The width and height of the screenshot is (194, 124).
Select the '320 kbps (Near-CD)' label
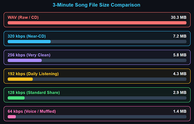coord(27,36)
